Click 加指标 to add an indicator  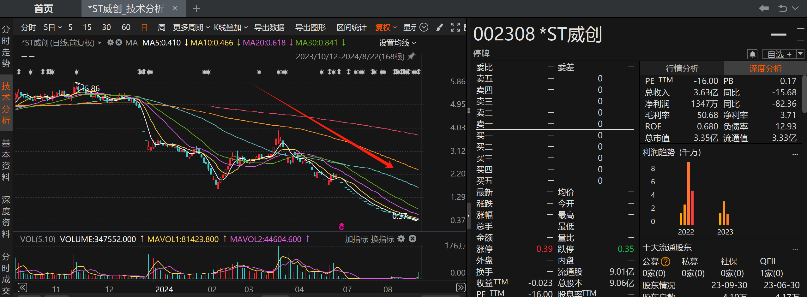tap(356, 239)
